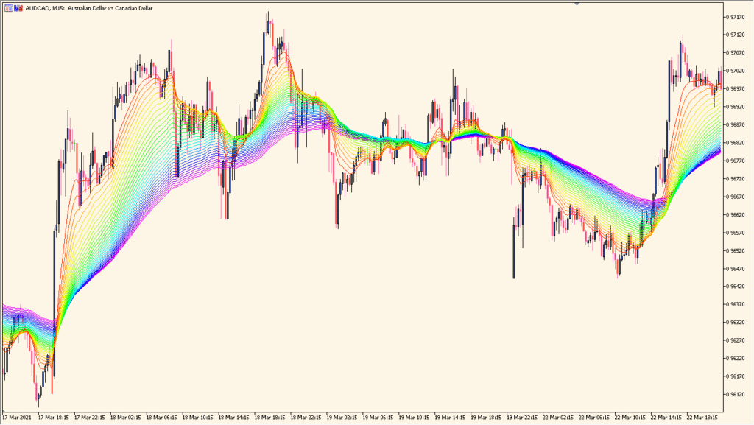The width and height of the screenshot is (754, 425).
Task: Select the chart shift triangle marker at top
Action: click(577, 4)
